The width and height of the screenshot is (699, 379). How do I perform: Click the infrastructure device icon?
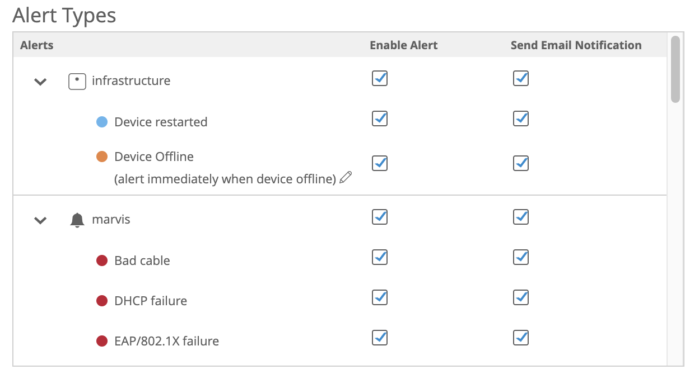(77, 82)
